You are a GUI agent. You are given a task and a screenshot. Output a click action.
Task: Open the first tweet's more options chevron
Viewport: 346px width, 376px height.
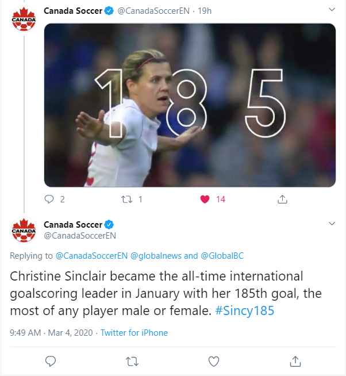332,10
